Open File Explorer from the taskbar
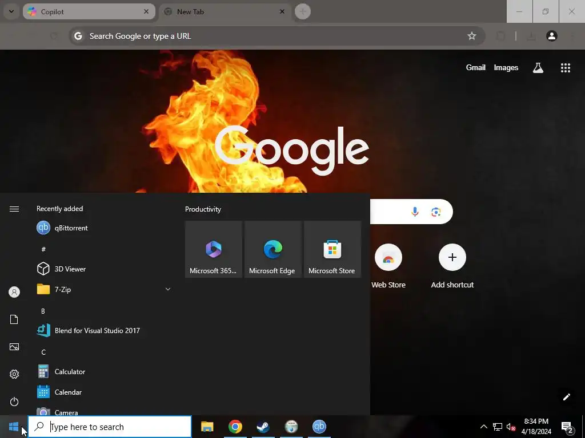This screenshot has width=585, height=438. (207, 427)
